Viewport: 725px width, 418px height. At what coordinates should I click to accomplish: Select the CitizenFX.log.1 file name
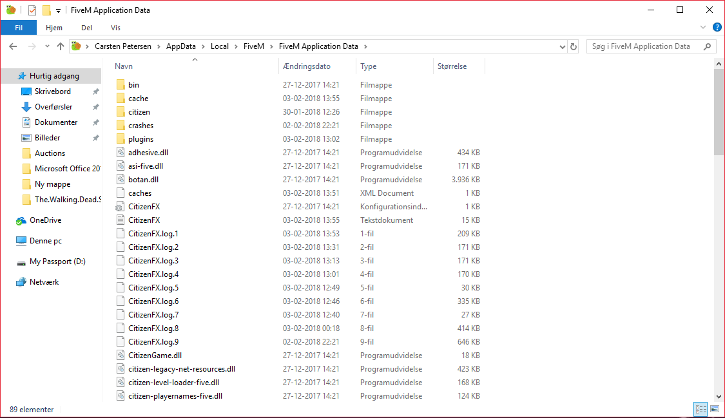153,234
